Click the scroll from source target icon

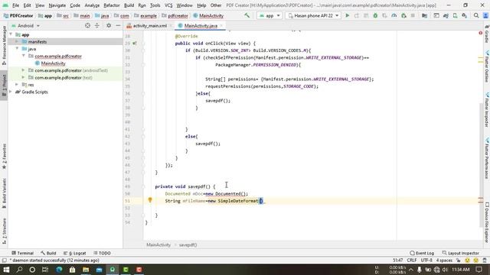pos(87,25)
